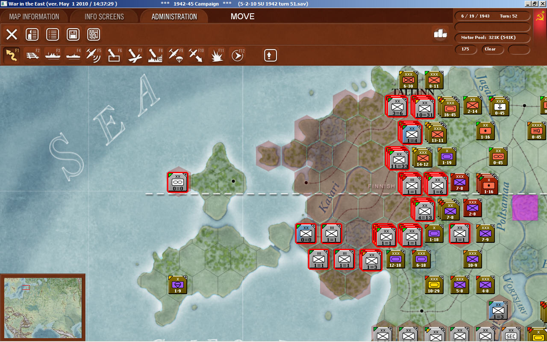
Task: Select the F8 bomb city mode
Action: click(x=155, y=55)
